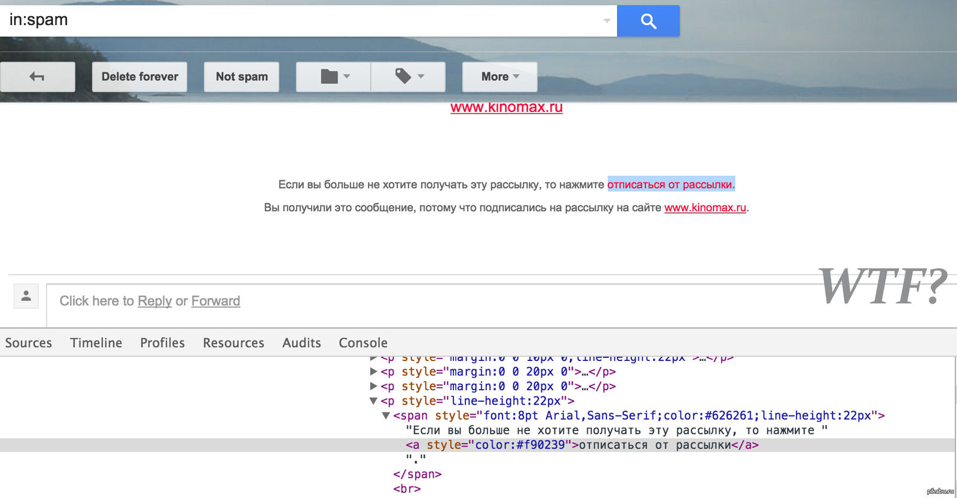Viewport: 957px width, 498px height.
Task: Focus the in:spam search field
Action: (299, 20)
